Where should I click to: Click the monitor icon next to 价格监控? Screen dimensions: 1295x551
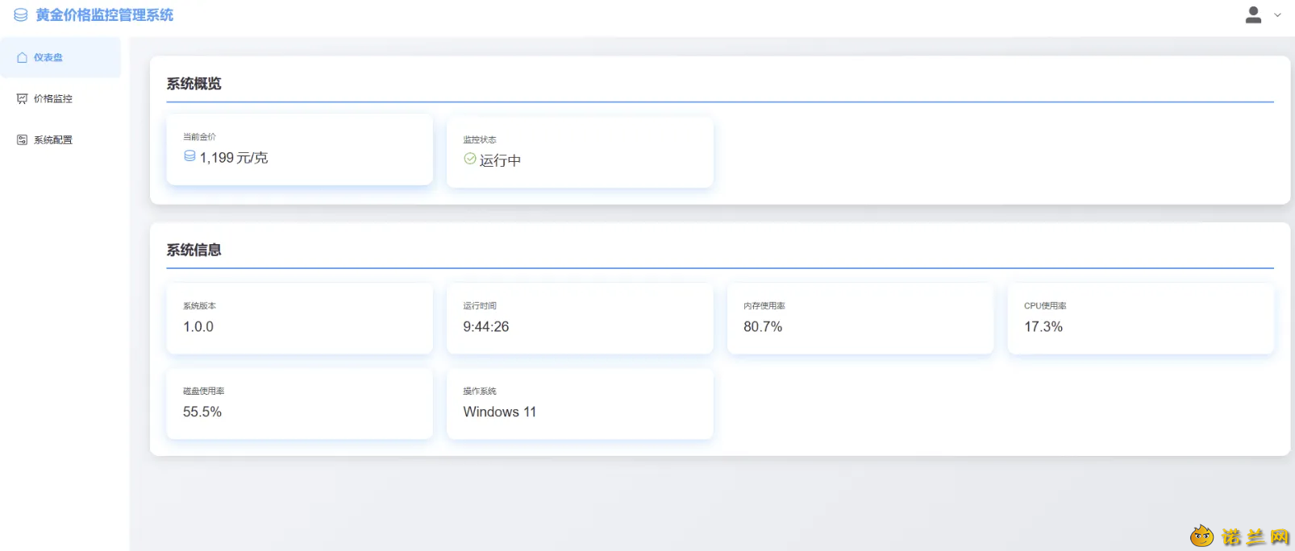23,99
